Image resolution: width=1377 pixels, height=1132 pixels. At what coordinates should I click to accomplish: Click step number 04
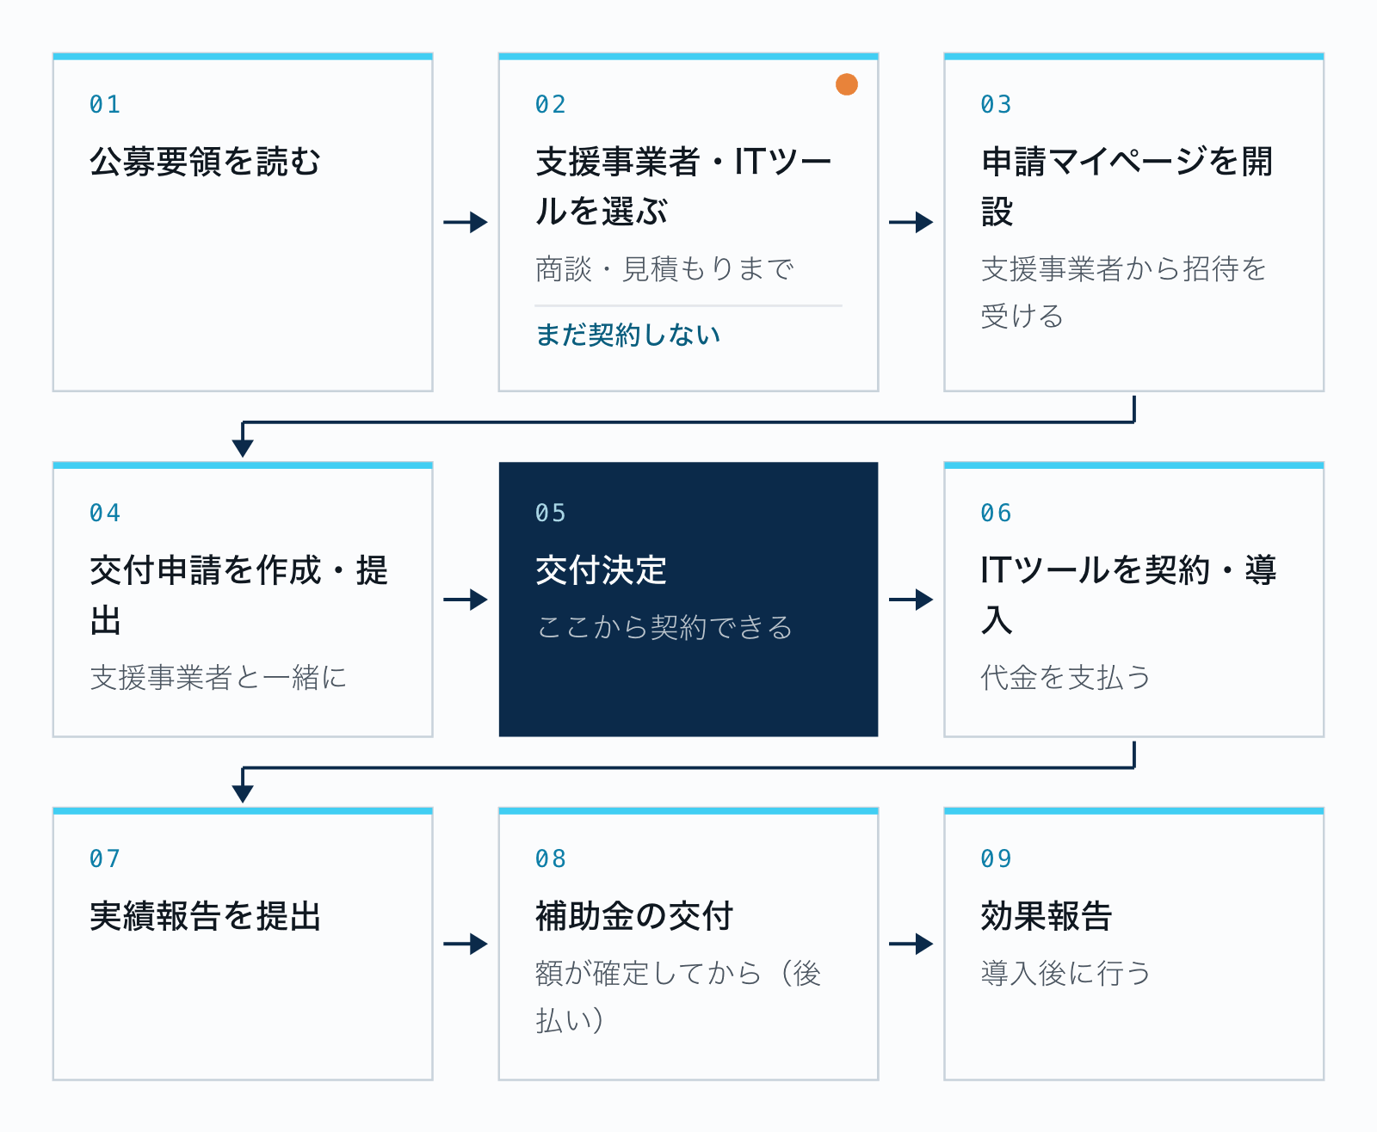click(x=105, y=513)
